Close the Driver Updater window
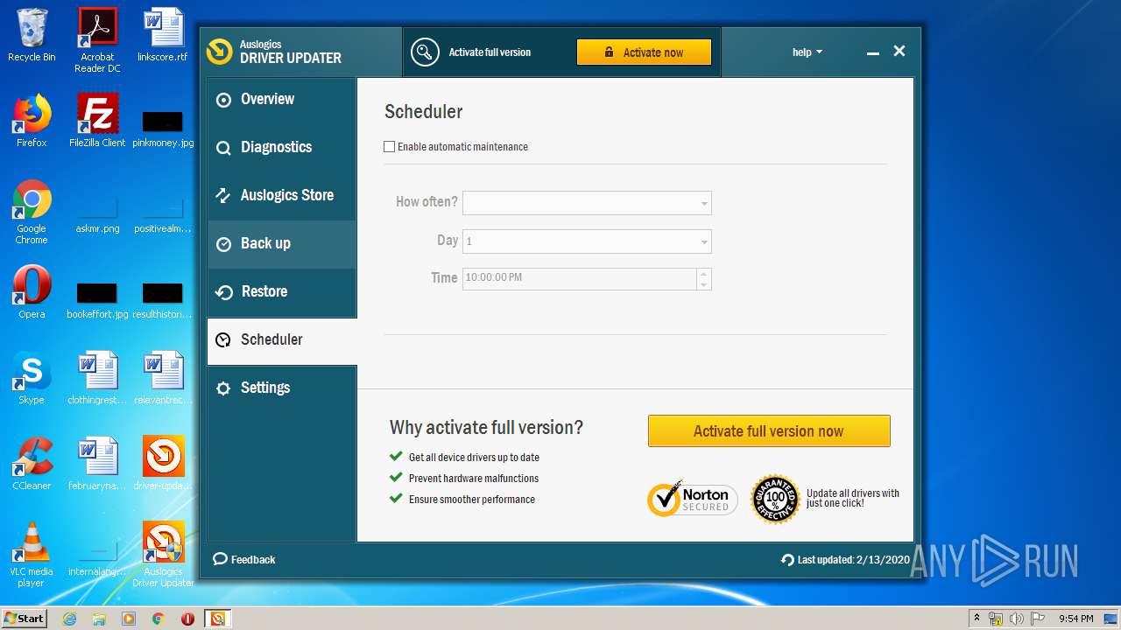The image size is (1121, 630). point(899,52)
